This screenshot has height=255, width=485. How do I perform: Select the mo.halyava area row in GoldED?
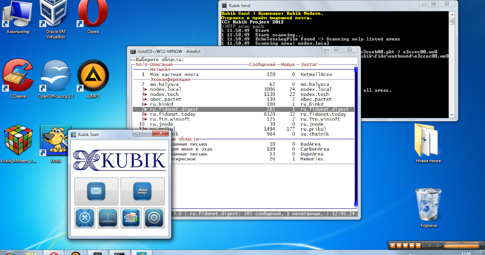[x=243, y=84]
